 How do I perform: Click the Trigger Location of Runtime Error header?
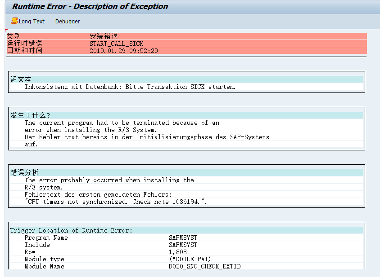[x=71, y=230]
